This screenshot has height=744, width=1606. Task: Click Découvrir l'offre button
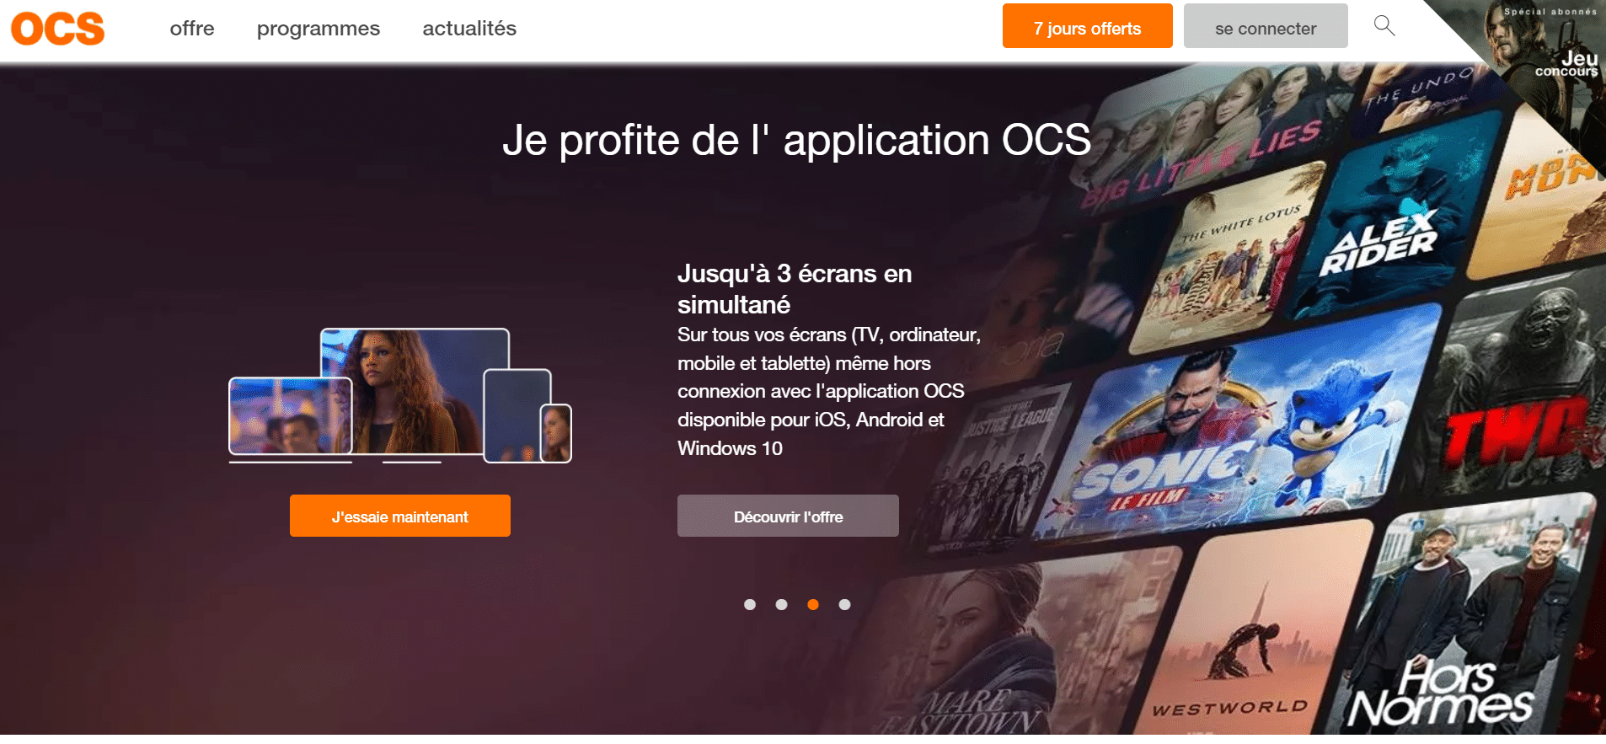[x=788, y=516]
